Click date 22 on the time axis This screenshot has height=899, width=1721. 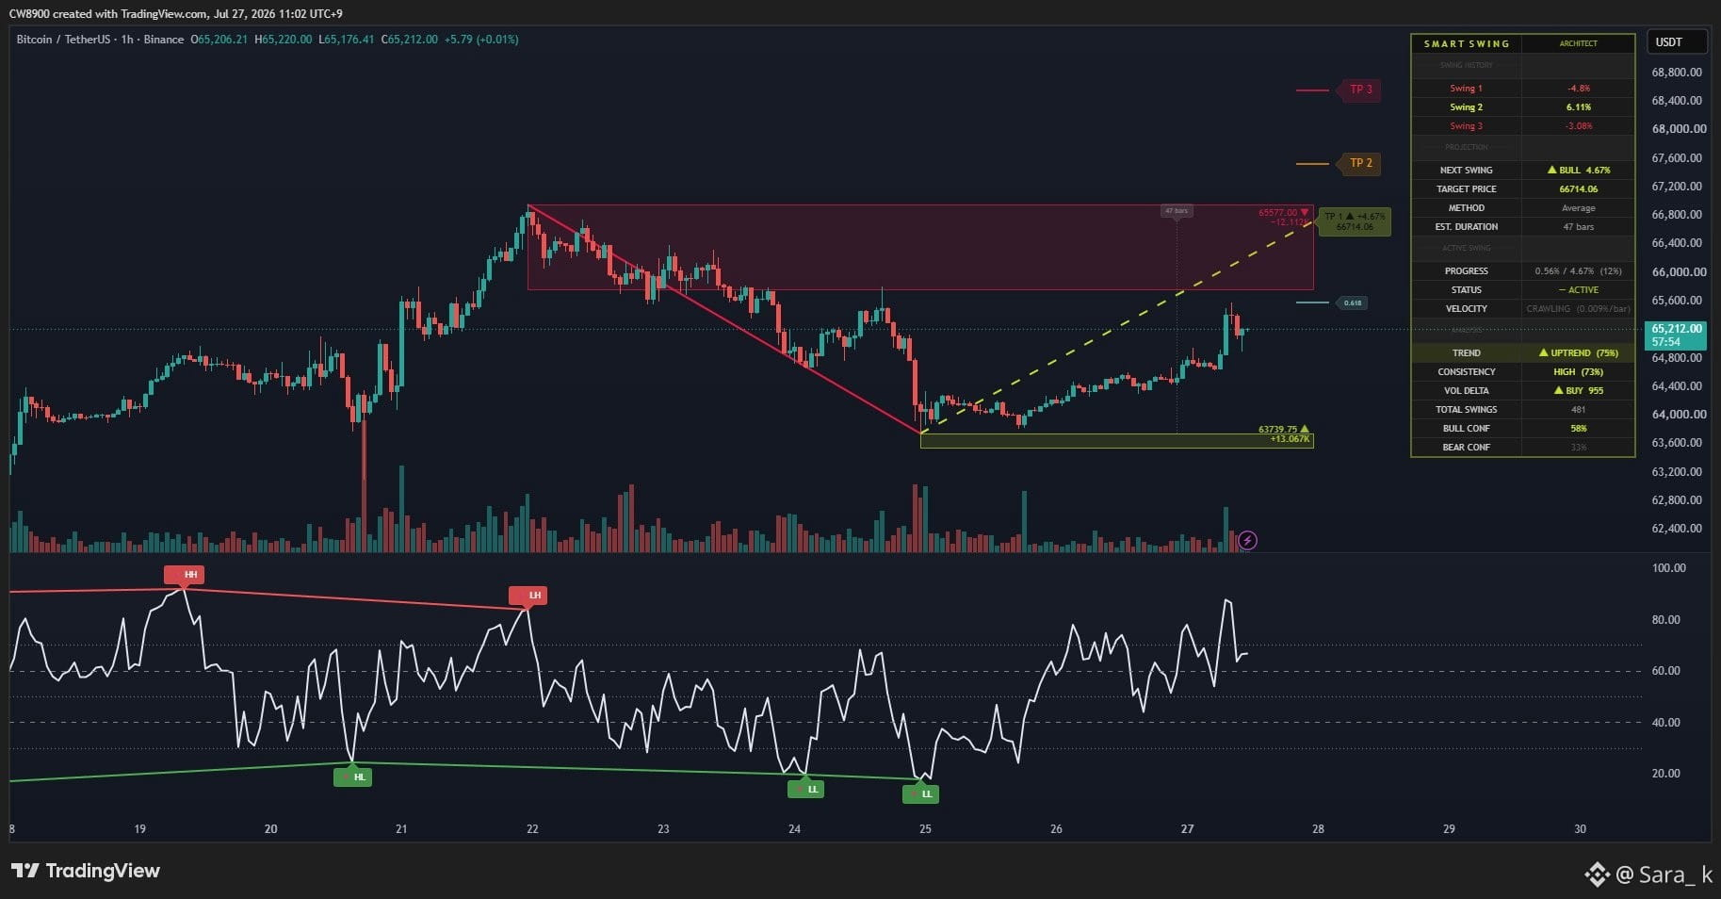(x=532, y=829)
